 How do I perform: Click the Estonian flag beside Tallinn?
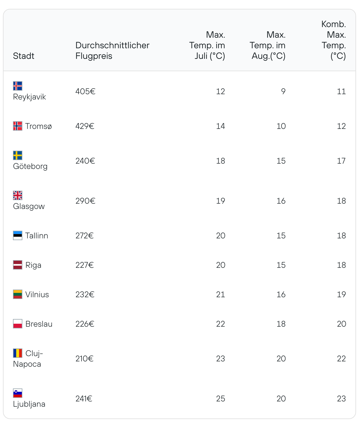pyautogui.click(x=18, y=235)
